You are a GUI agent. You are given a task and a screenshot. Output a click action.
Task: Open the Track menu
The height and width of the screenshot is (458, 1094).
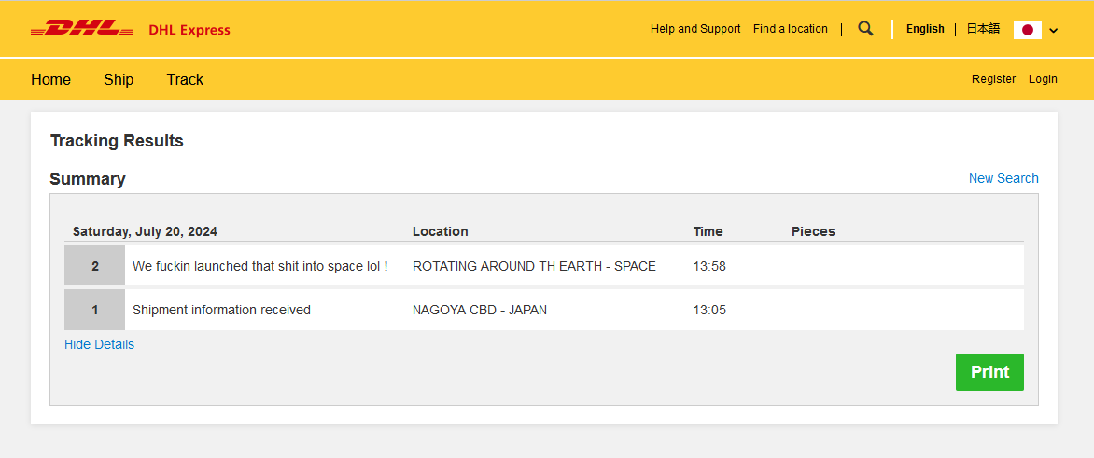click(x=185, y=79)
